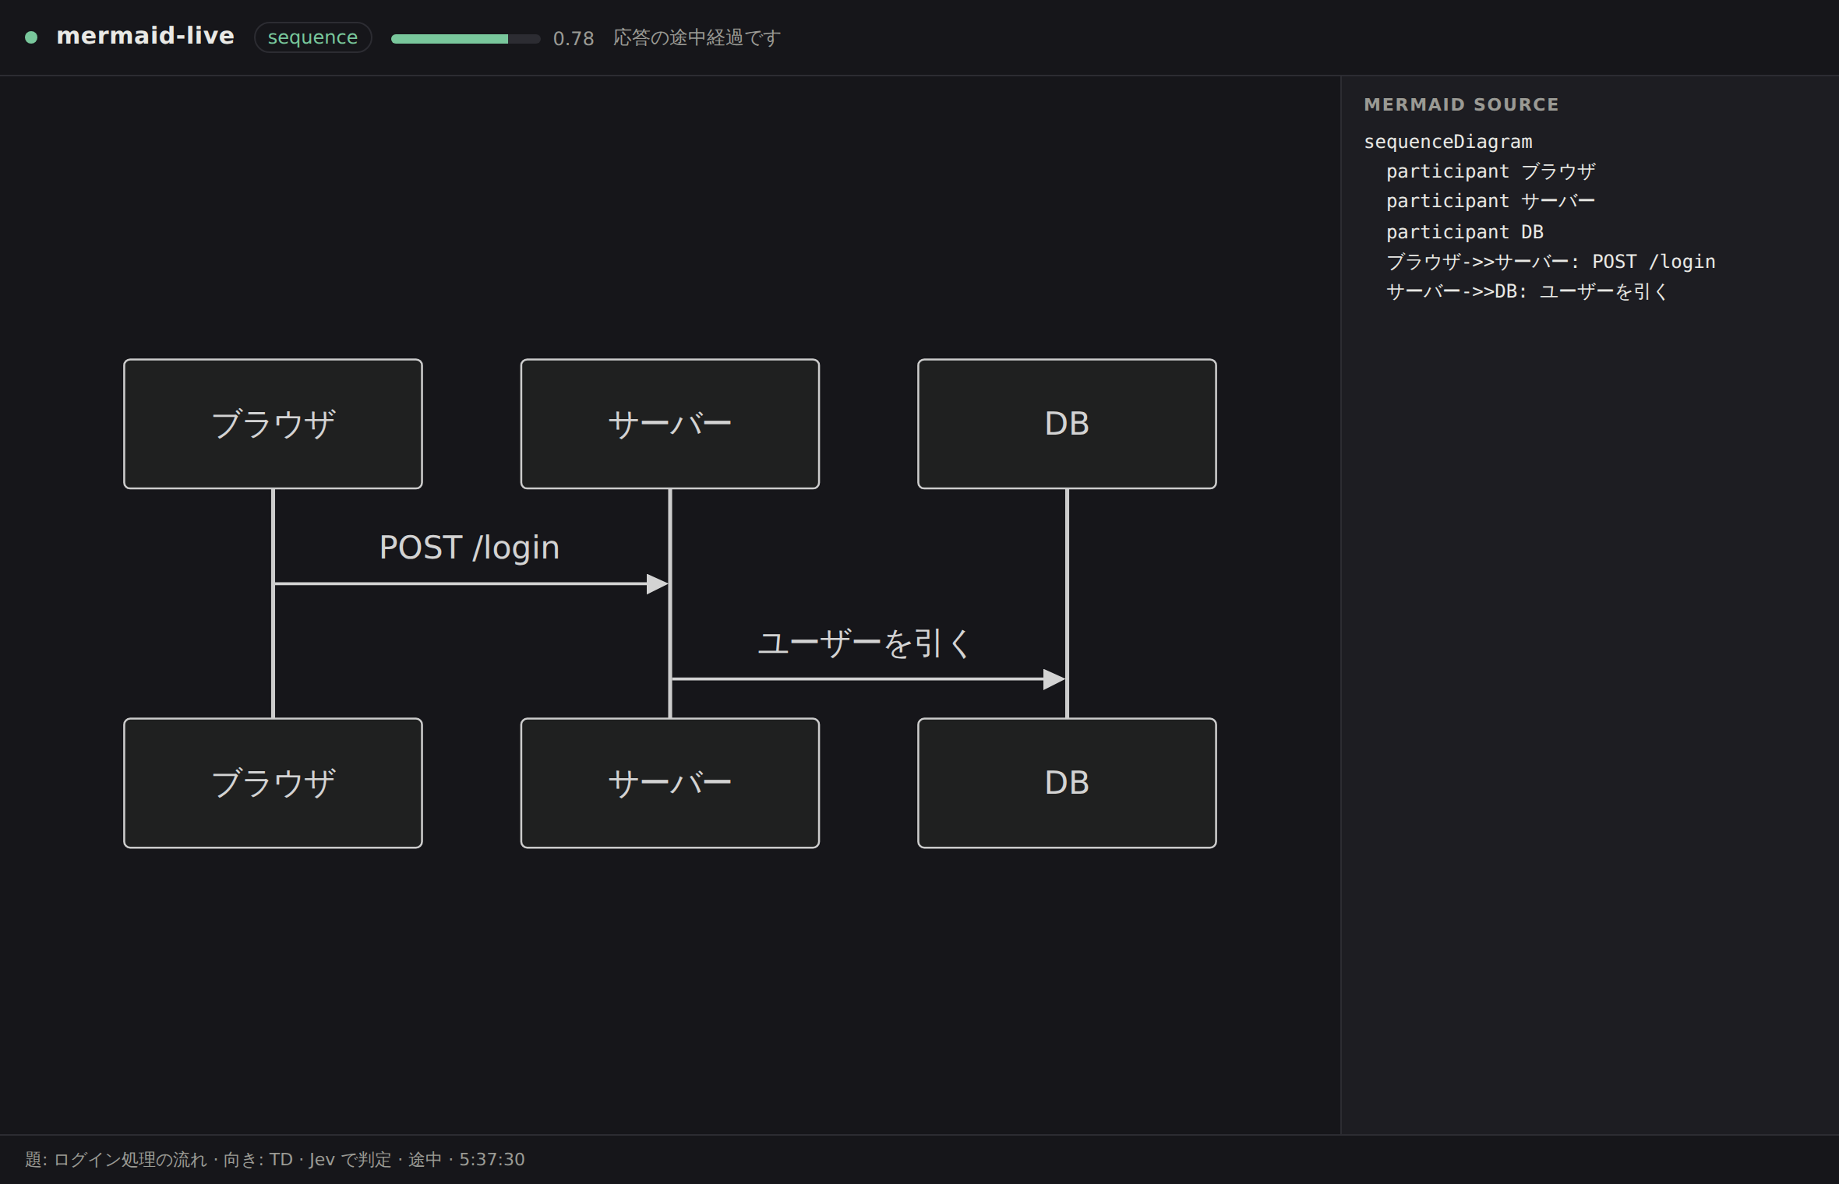Screen dimensions: 1839x1184
Task: Select the top サーバー participant box
Action: tap(669, 424)
